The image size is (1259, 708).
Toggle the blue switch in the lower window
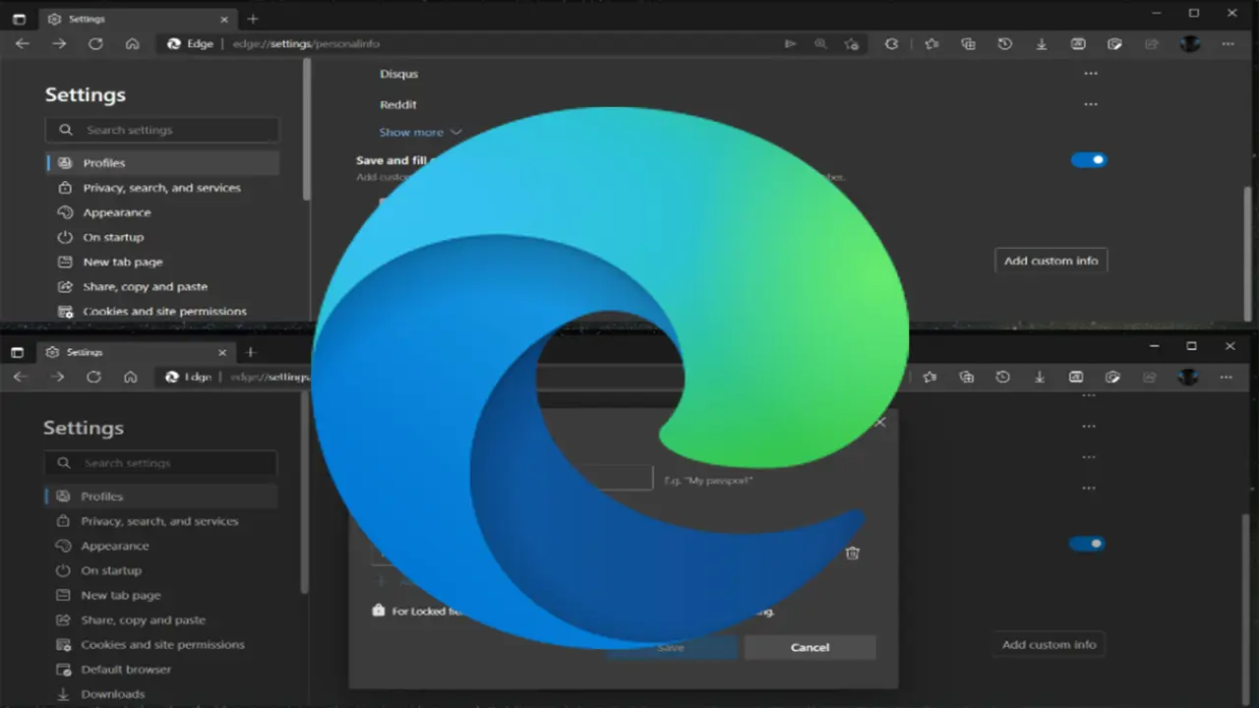[1087, 544]
